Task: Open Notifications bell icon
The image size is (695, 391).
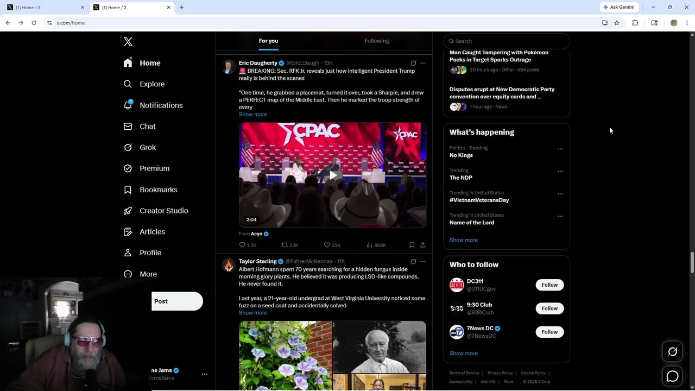Action: pyautogui.click(x=128, y=105)
